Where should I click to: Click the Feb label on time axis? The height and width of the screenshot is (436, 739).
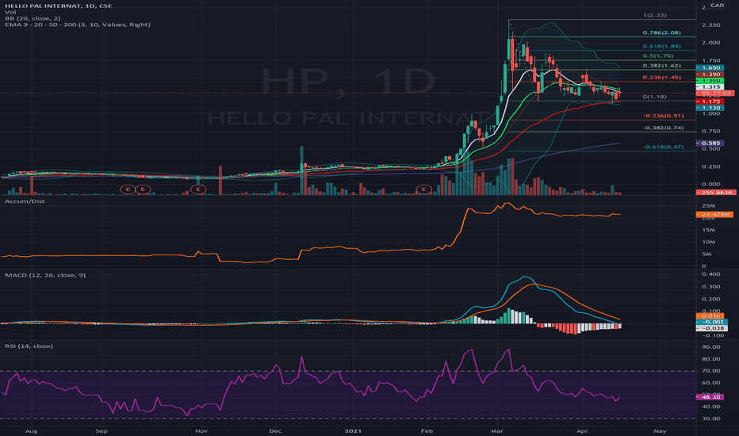(x=427, y=430)
